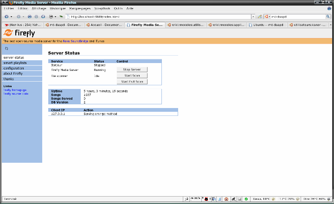The width and height of the screenshot is (334, 204).
Task: Follow the firefly source code link
Action: (x=16, y=94)
